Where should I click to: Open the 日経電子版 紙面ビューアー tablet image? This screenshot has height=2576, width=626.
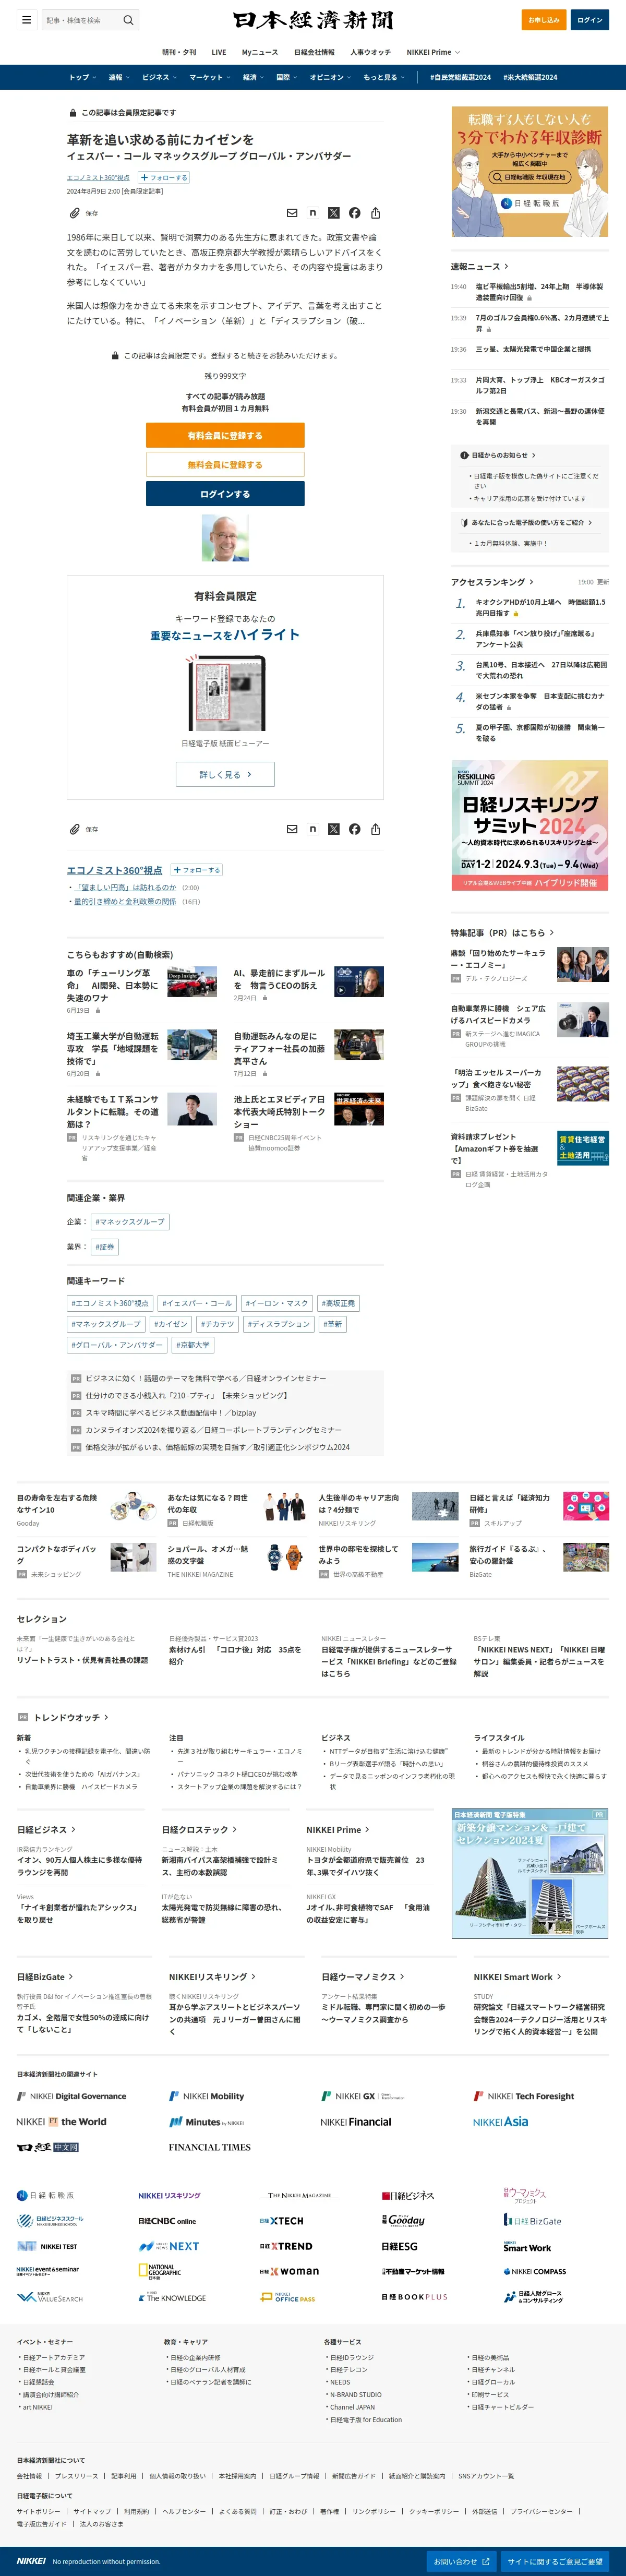click(x=225, y=693)
